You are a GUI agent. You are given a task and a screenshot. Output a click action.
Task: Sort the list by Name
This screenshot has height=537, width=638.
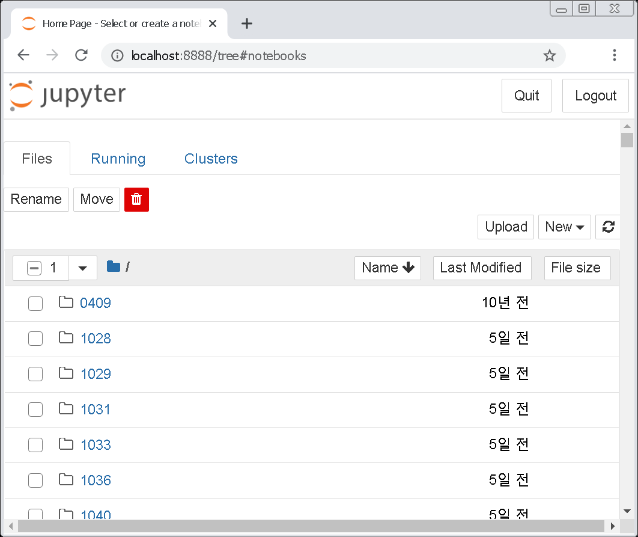tap(387, 268)
